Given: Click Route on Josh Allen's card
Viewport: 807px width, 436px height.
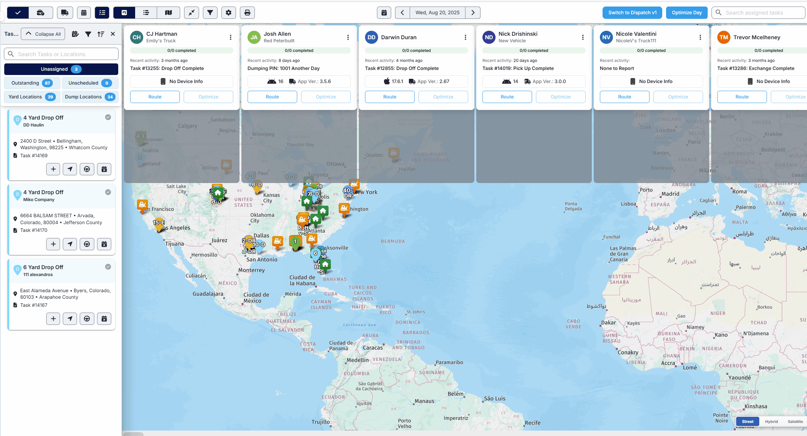Looking at the screenshot, I should (272, 97).
